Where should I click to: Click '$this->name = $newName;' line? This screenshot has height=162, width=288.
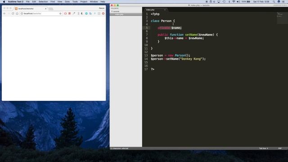[x=184, y=38]
